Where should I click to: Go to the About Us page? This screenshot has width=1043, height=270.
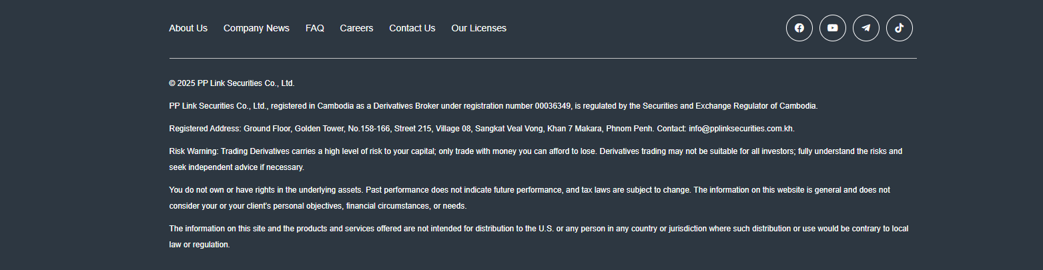pos(188,28)
